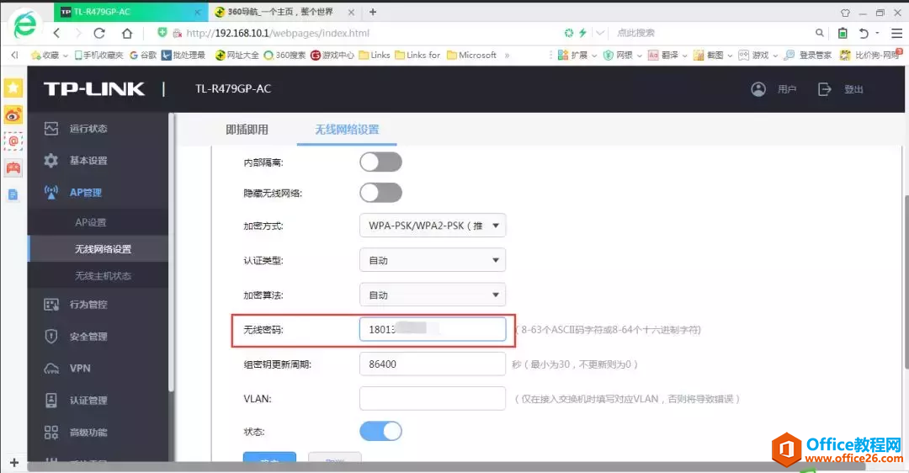
Task: Click the 高级功能 grid icon
Action: click(51, 432)
